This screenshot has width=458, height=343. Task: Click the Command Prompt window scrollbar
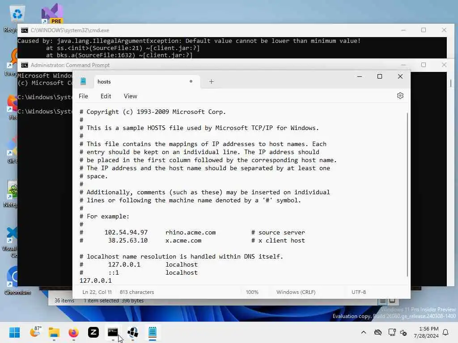tap(451, 83)
